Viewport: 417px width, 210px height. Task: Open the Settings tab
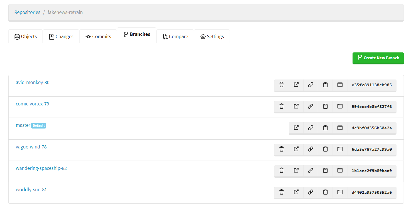212,36
